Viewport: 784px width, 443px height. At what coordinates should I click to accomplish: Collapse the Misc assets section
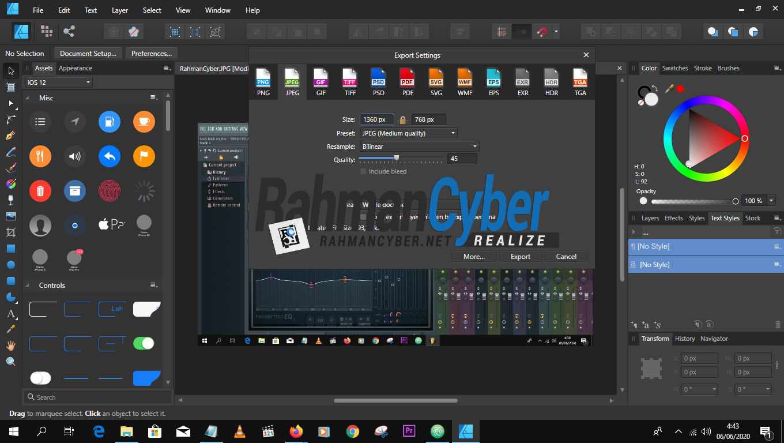28,98
